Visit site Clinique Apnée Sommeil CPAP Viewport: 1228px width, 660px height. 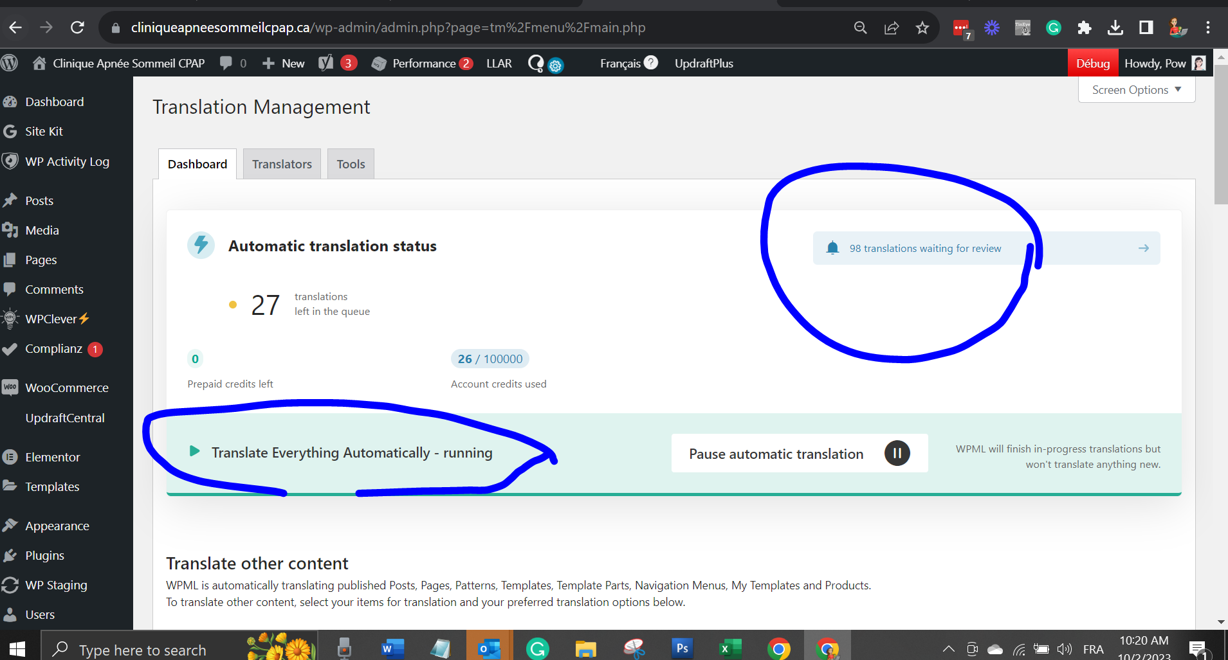click(119, 63)
